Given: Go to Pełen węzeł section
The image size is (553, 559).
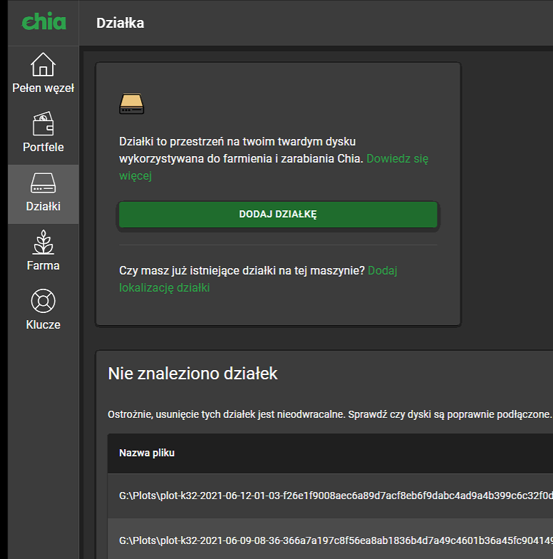Looking at the screenshot, I should [x=43, y=88].
